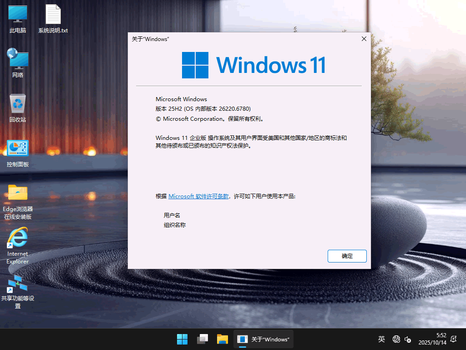Open Task View on the taskbar
466x350 pixels.
coord(203,339)
